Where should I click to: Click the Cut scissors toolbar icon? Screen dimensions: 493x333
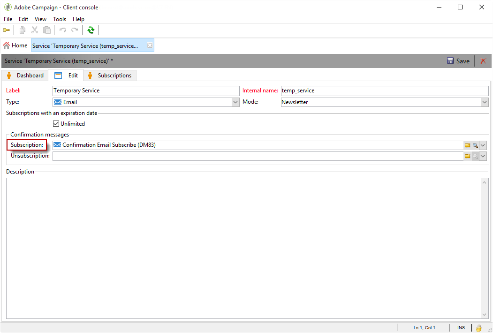tap(35, 30)
